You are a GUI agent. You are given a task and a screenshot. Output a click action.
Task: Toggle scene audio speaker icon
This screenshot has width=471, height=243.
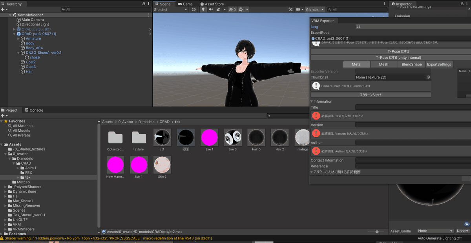point(211,9)
